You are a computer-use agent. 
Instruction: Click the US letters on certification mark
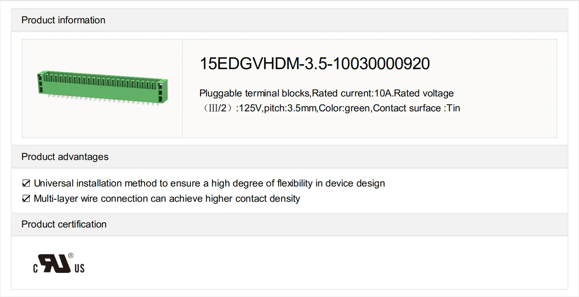point(80,268)
